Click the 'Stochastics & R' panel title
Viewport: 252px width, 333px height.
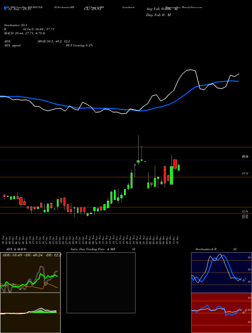(206, 249)
